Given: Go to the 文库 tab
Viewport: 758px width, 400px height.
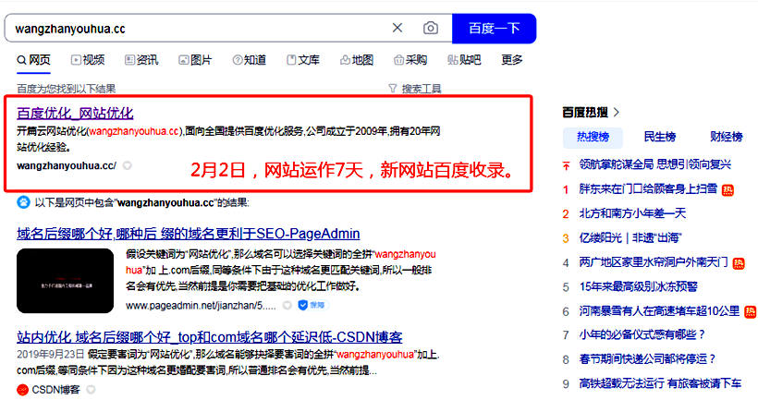Looking at the screenshot, I should 303,60.
